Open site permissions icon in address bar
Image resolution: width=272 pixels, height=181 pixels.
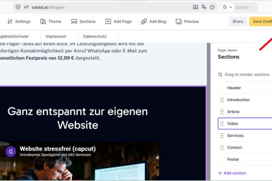coord(26,7)
